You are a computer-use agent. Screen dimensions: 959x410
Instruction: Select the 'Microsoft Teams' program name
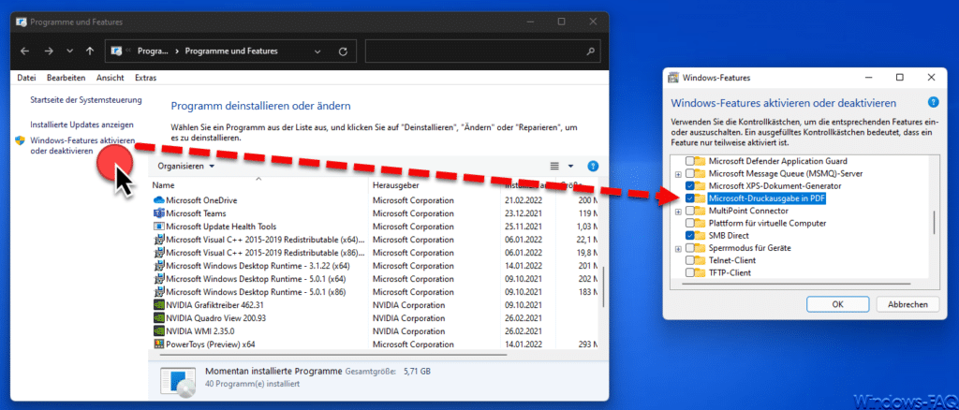[196, 213]
